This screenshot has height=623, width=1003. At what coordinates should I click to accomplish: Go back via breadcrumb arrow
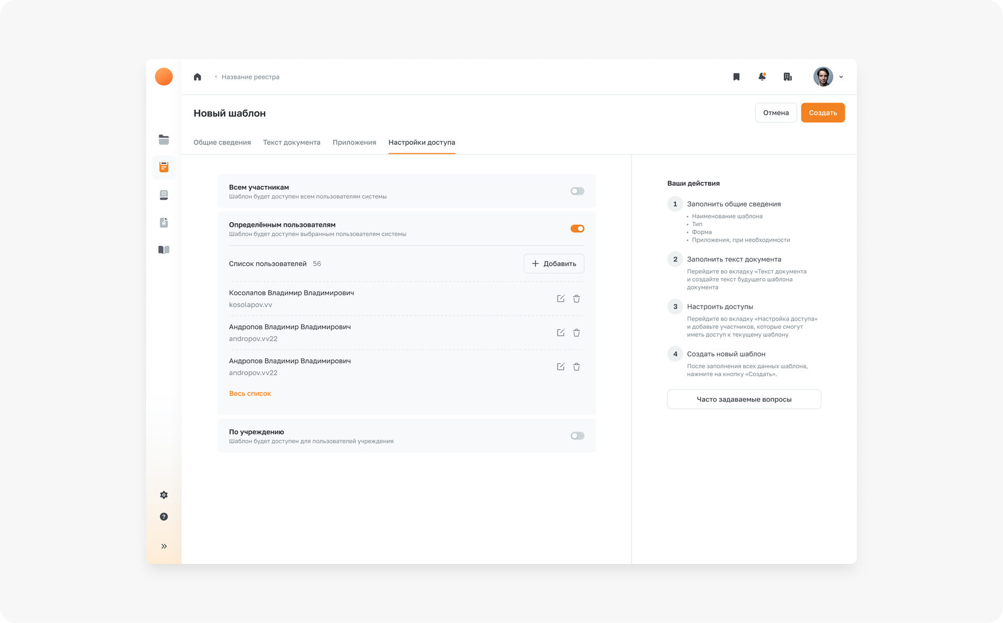(x=216, y=77)
